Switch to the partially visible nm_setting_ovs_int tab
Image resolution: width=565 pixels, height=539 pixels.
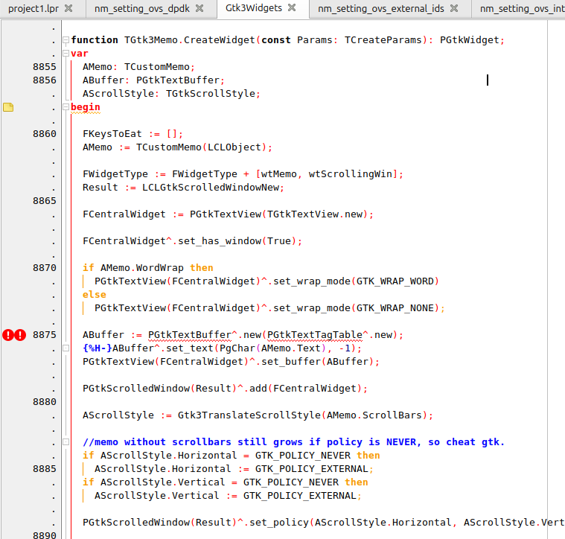point(521,9)
